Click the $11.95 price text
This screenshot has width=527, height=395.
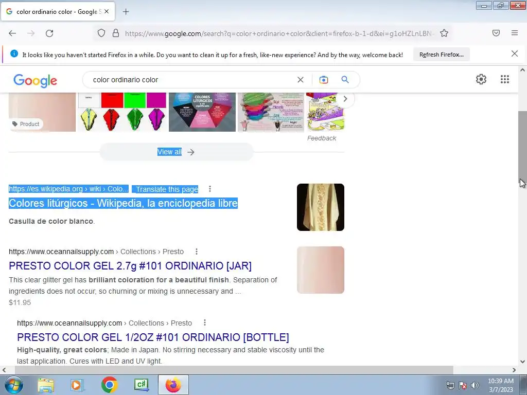pyautogui.click(x=20, y=302)
